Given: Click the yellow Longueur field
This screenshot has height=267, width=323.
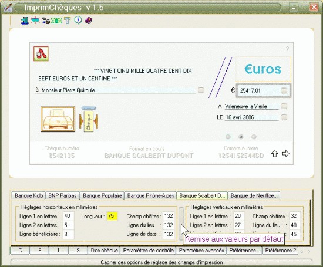Looking at the screenshot, I should (x=112, y=216).
